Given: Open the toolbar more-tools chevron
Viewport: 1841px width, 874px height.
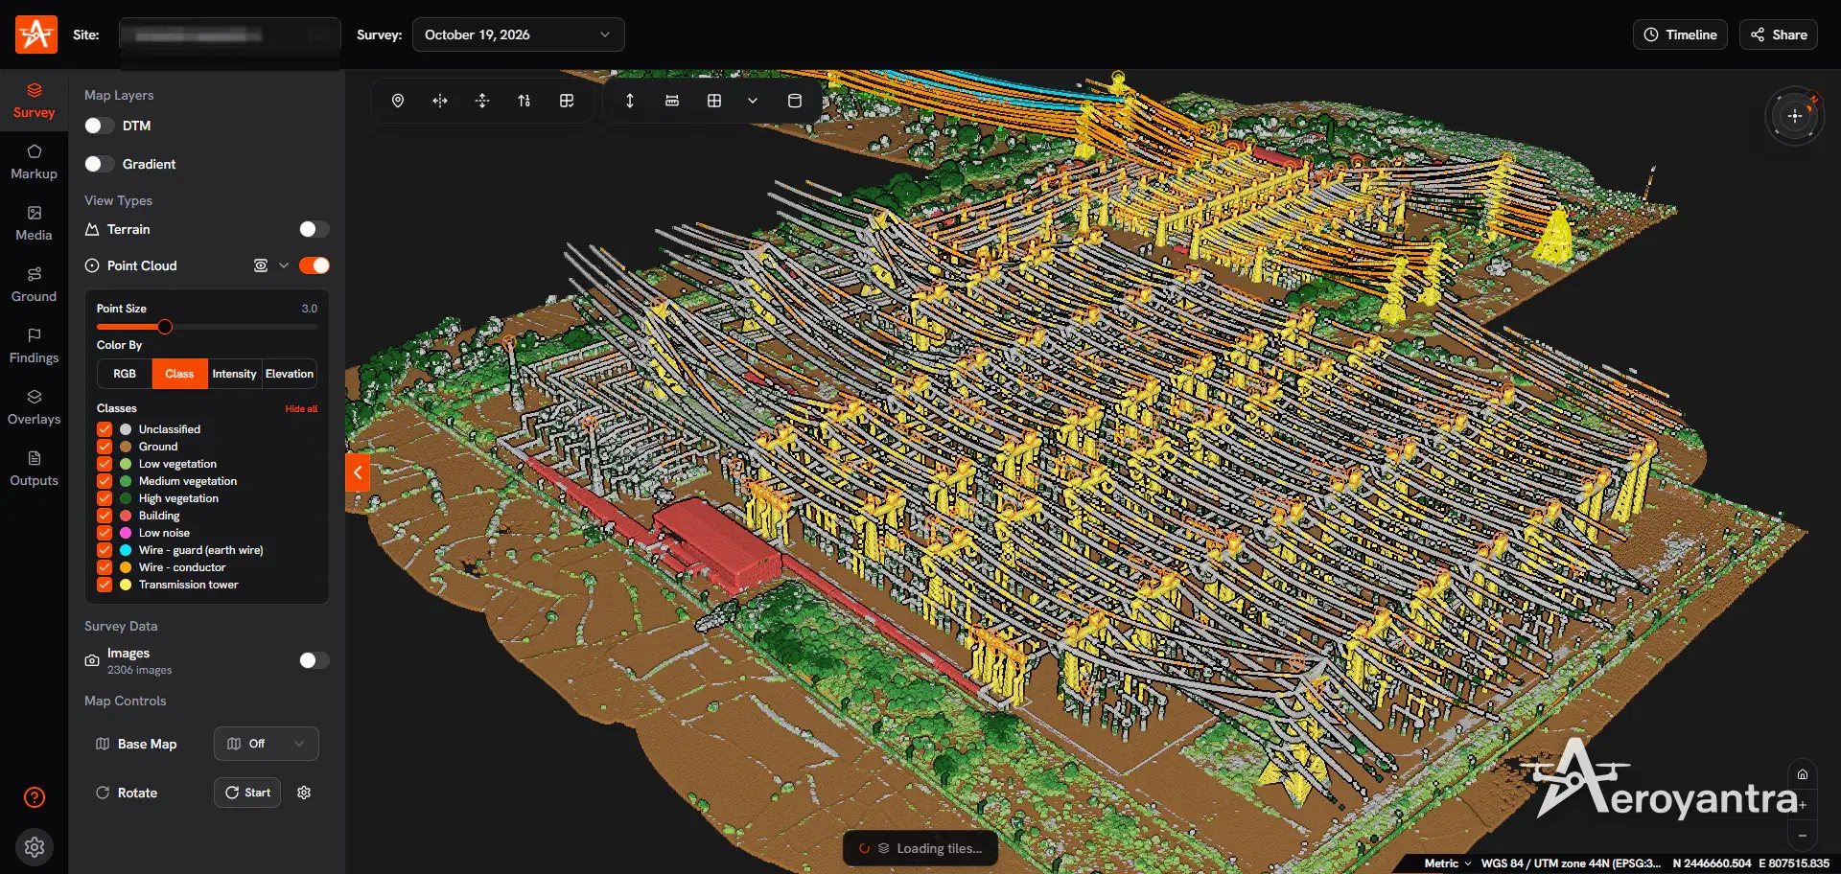Looking at the screenshot, I should tap(753, 101).
